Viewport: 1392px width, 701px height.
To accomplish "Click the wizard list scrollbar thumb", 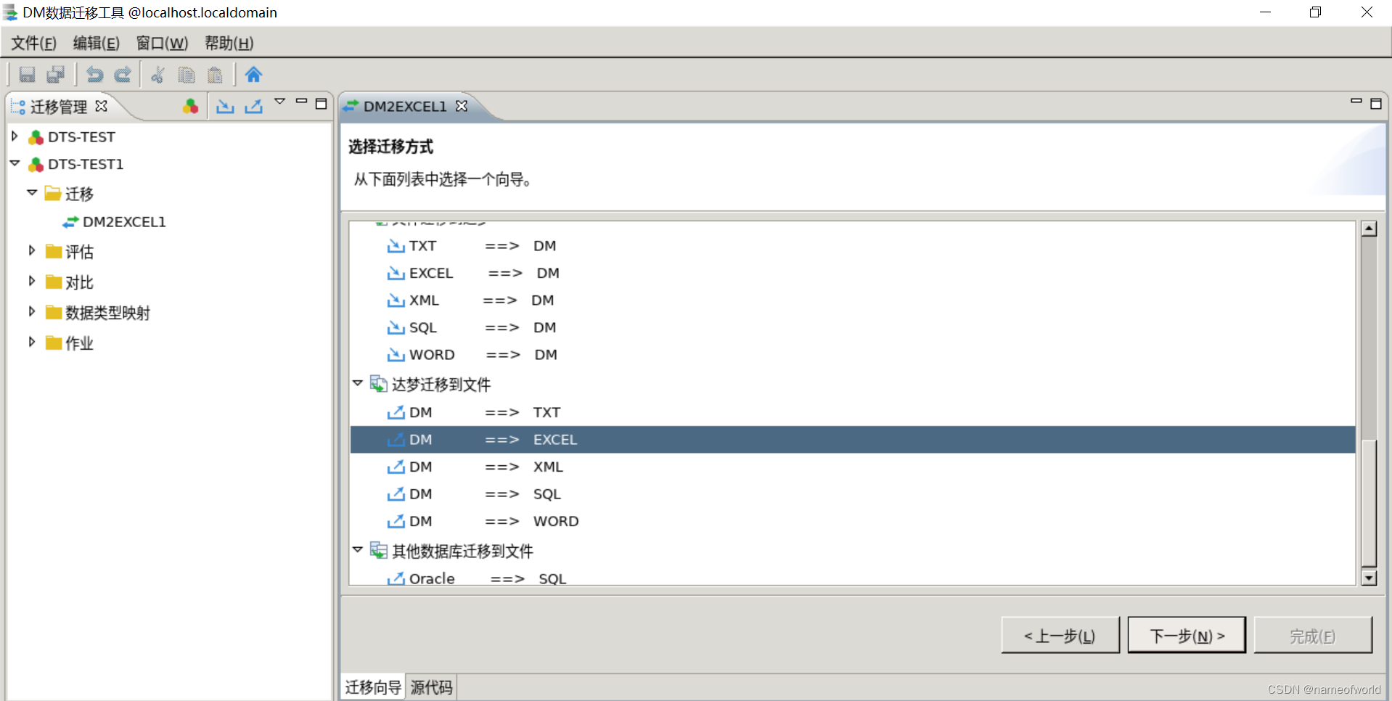I will [1369, 503].
